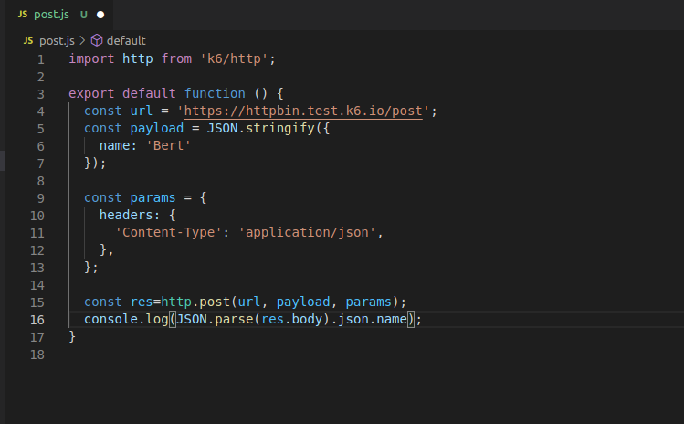684x424 pixels.
Task: Click the 'headers' property on line 10
Action: (x=126, y=215)
